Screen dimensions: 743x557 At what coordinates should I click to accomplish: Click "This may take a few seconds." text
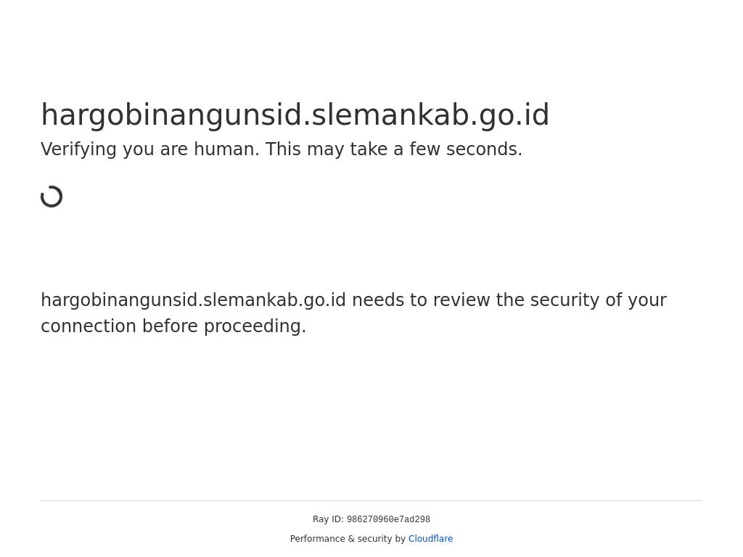tap(393, 149)
